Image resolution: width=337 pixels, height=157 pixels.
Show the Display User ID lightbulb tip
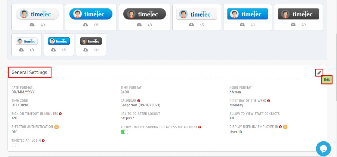tap(285, 127)
